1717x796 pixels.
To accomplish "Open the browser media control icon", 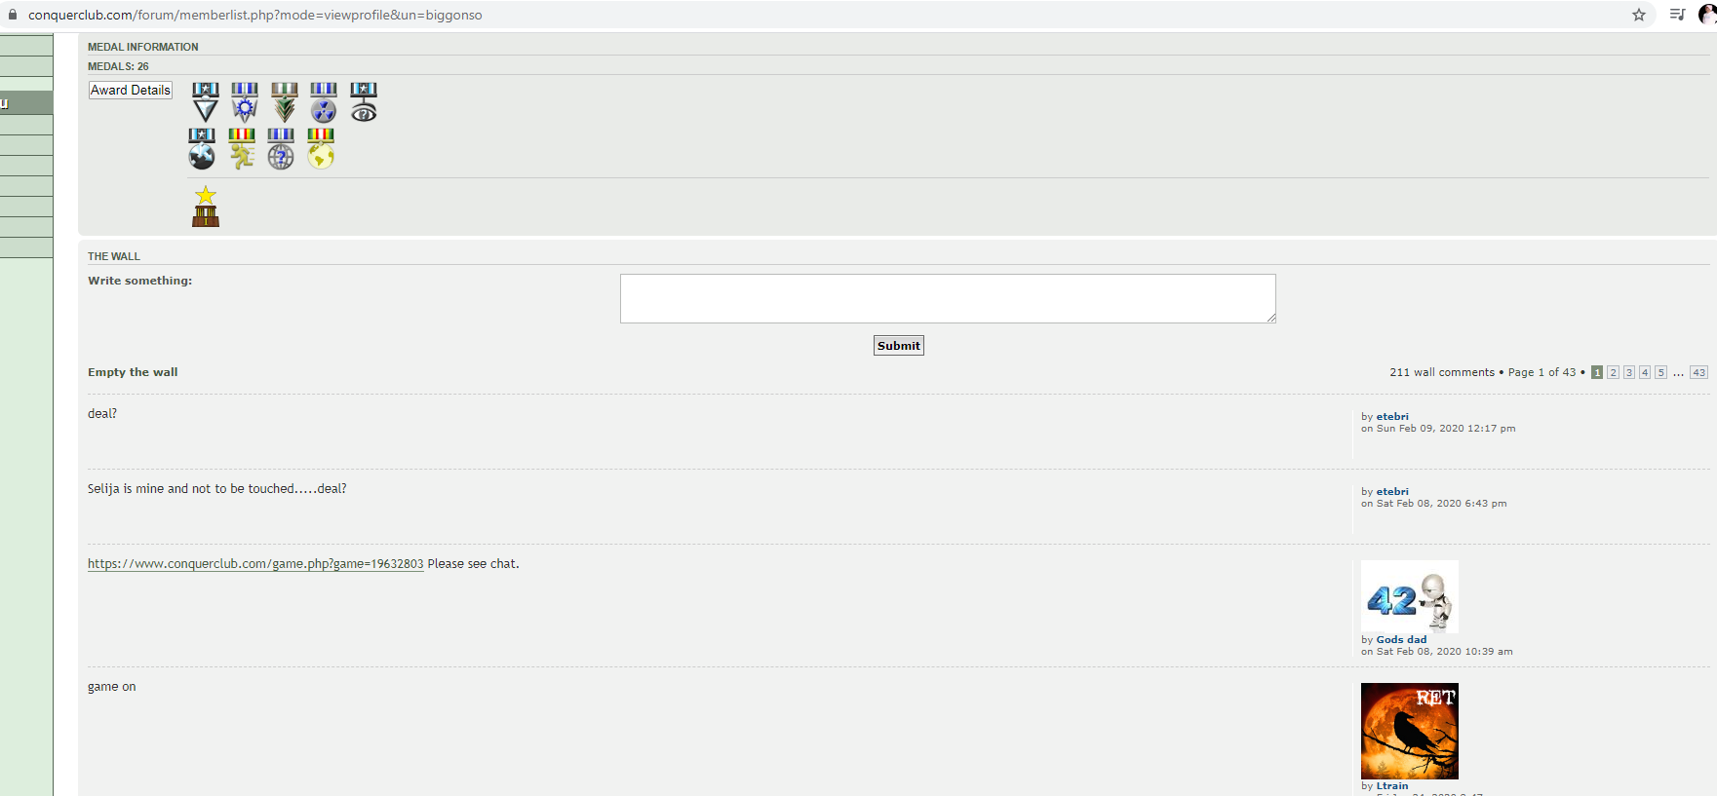I will pyautogui.click(x=1677, y=15).
